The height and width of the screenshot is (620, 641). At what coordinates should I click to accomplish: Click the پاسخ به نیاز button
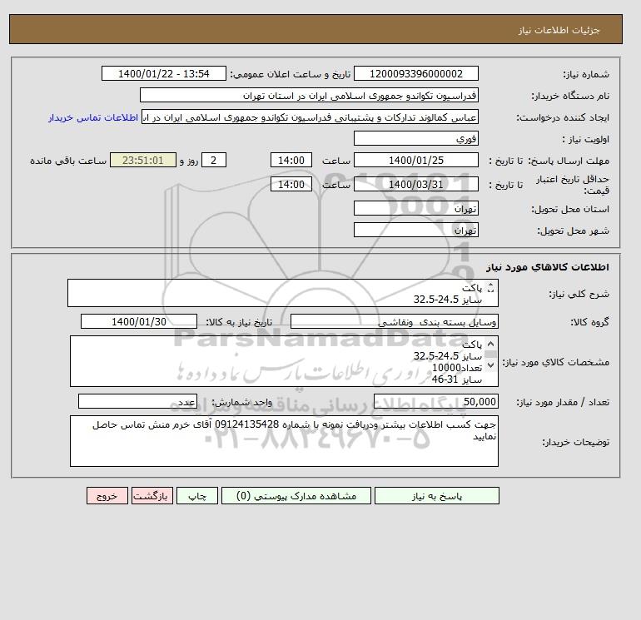[436, 496]
